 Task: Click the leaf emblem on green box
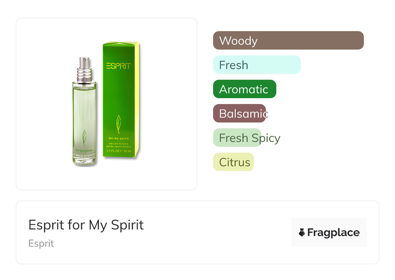coord(119,124)
